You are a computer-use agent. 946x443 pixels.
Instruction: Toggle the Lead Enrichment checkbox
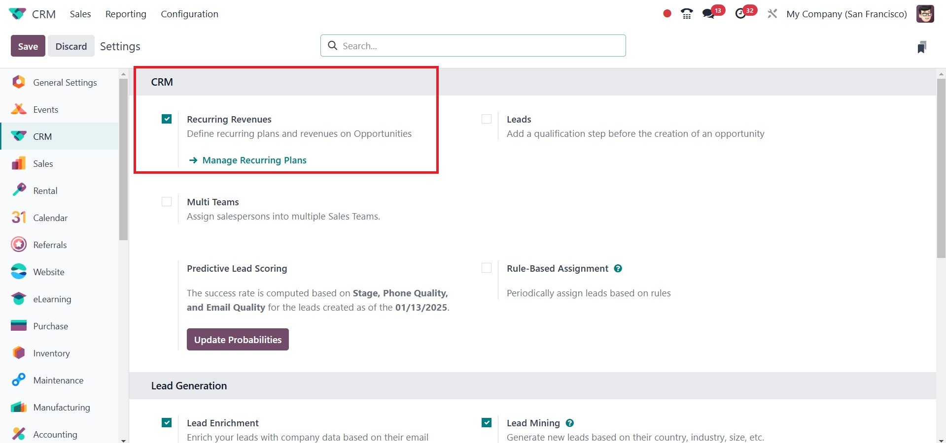click(167, 423)
